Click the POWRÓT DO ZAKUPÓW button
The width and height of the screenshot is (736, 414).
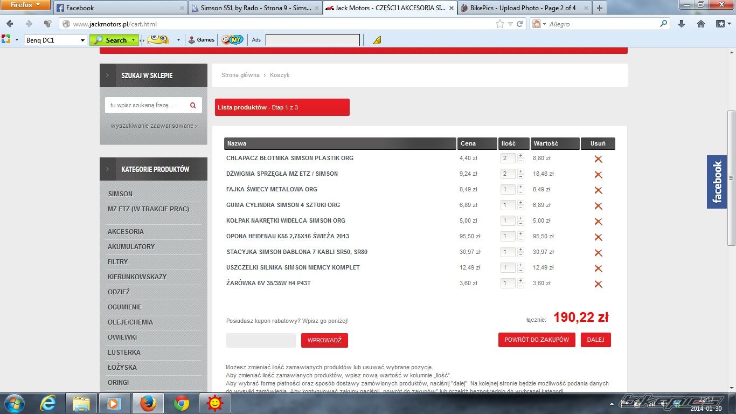(537, 340)
